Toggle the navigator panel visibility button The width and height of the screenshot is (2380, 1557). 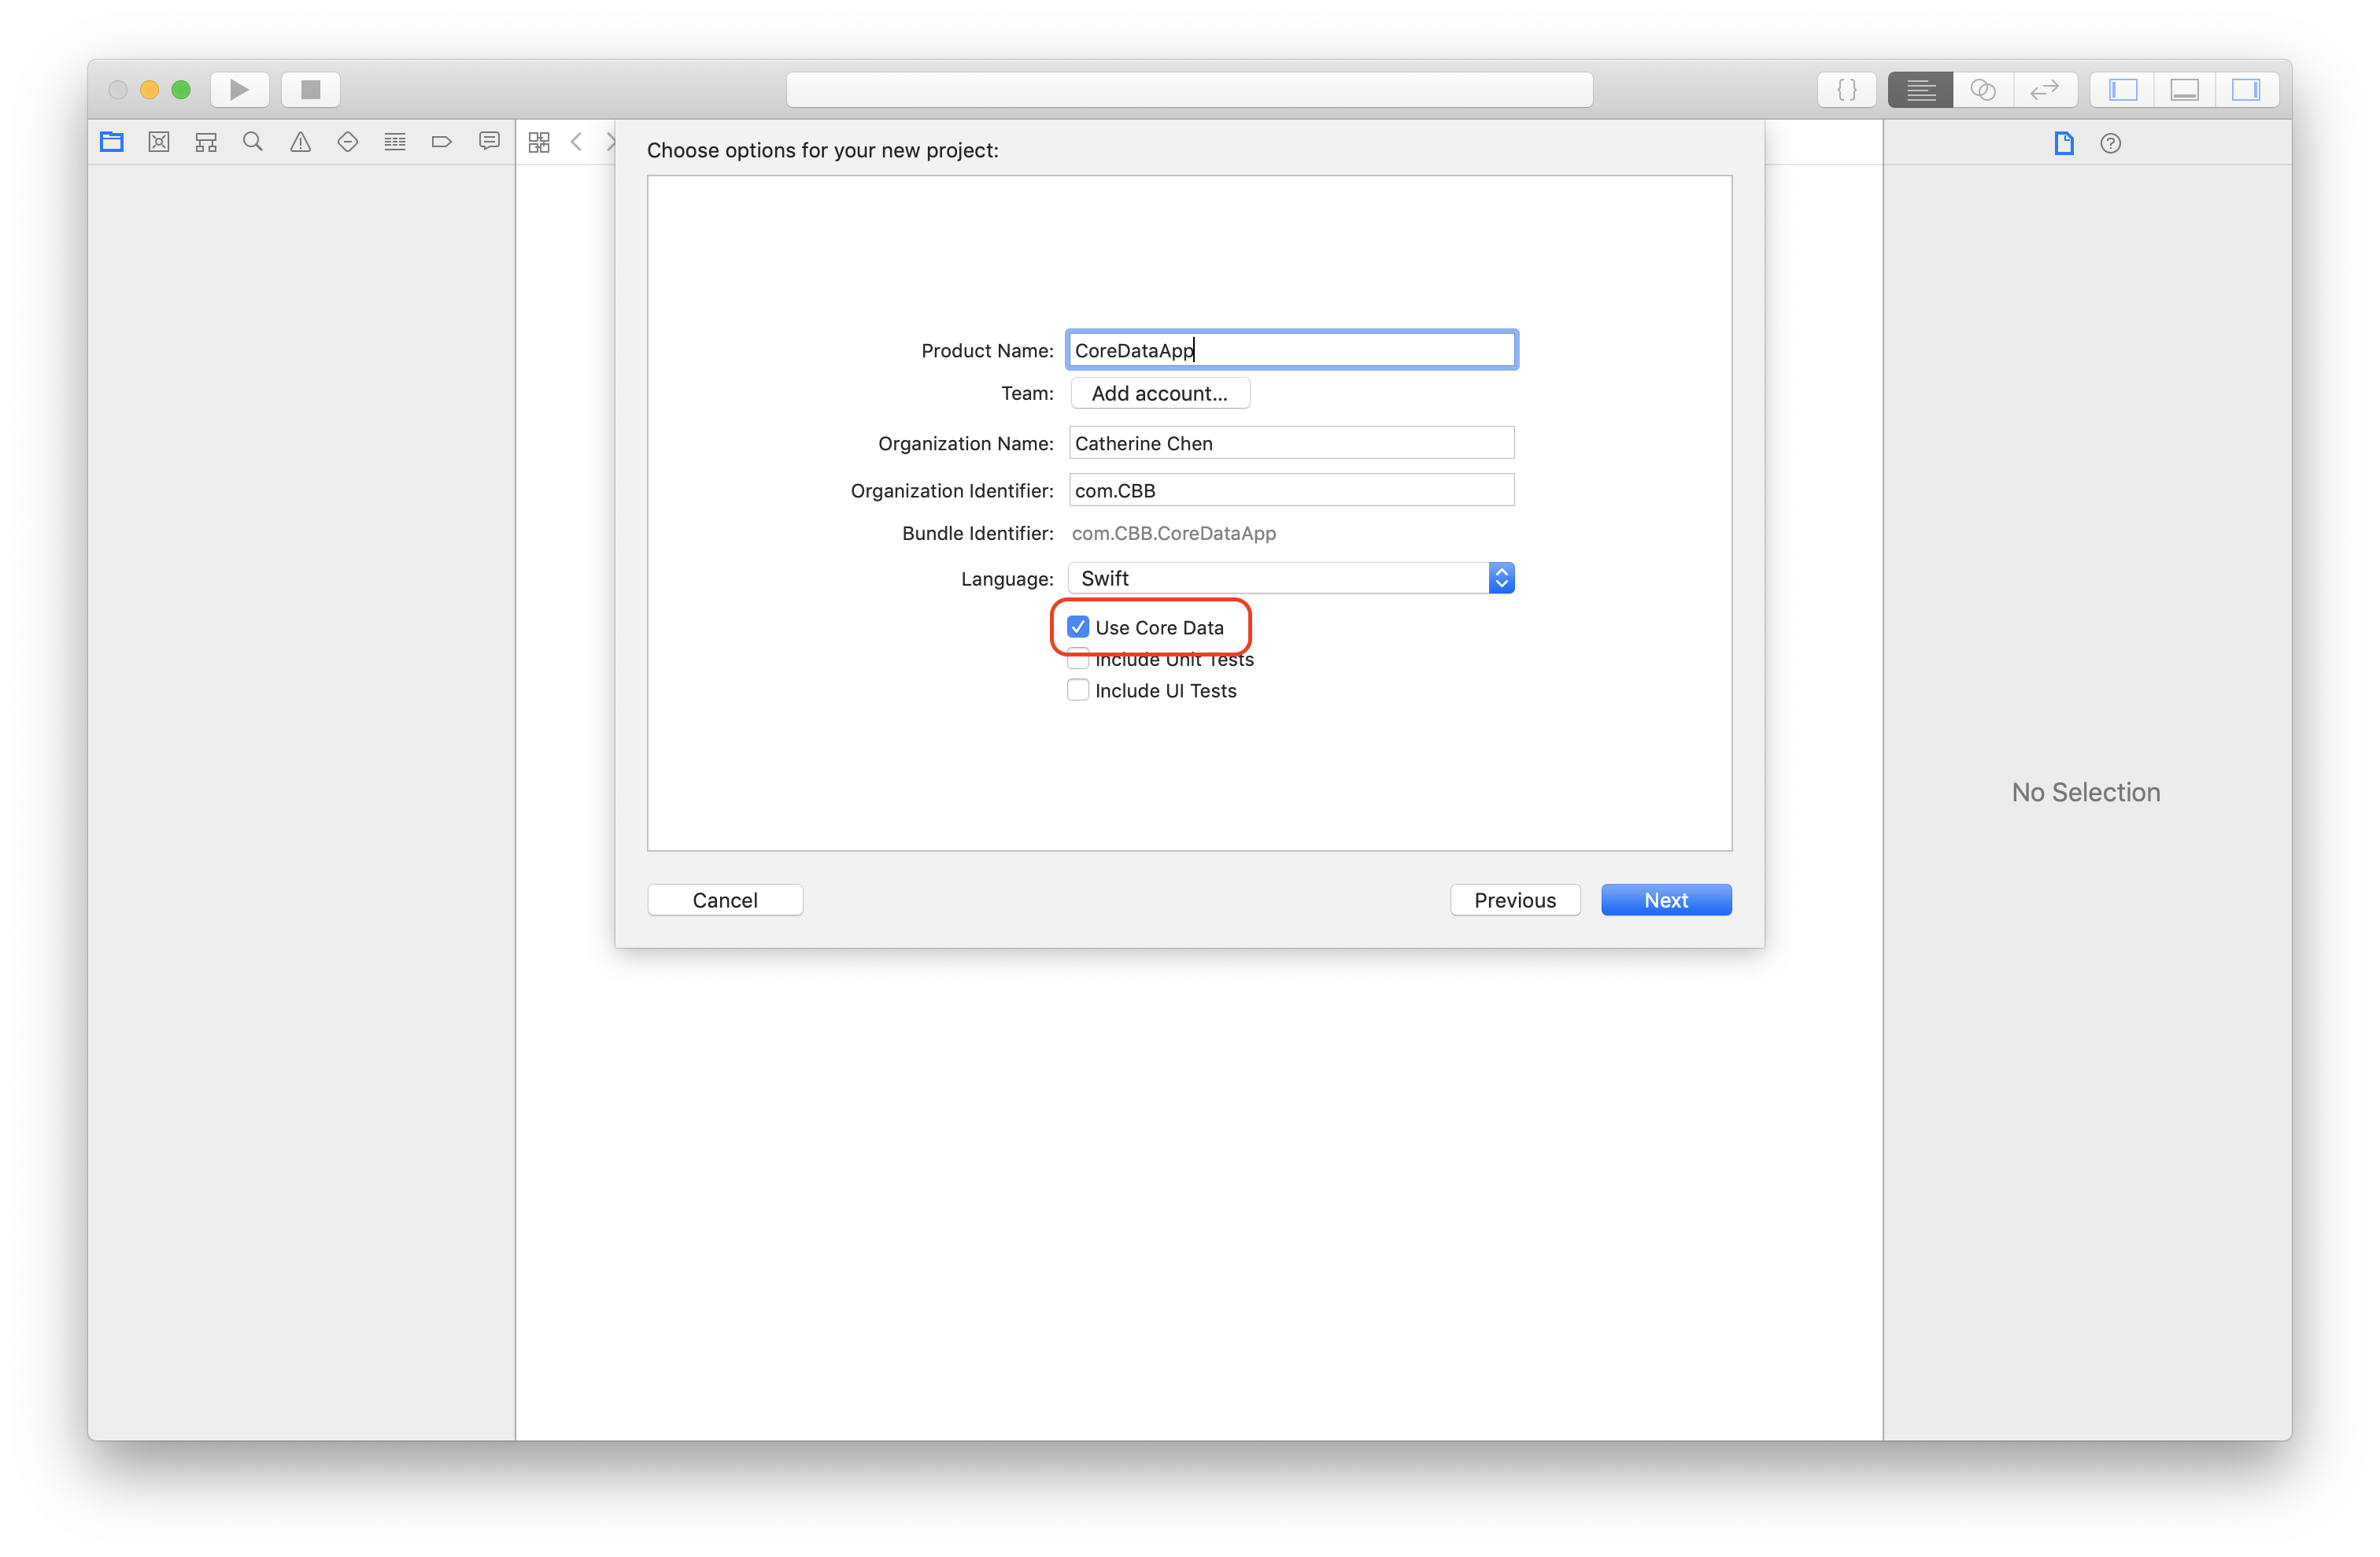pyautogui.click(x=2123, y=90)
